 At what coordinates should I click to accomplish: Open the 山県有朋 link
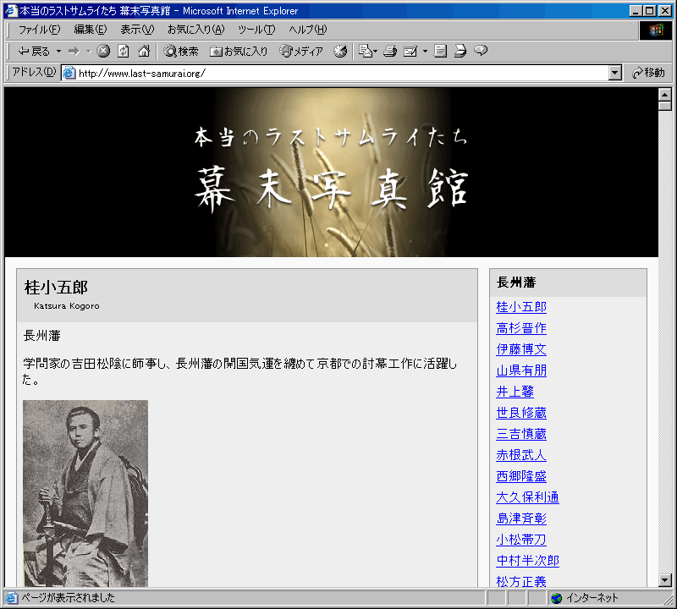pos(521,370)
